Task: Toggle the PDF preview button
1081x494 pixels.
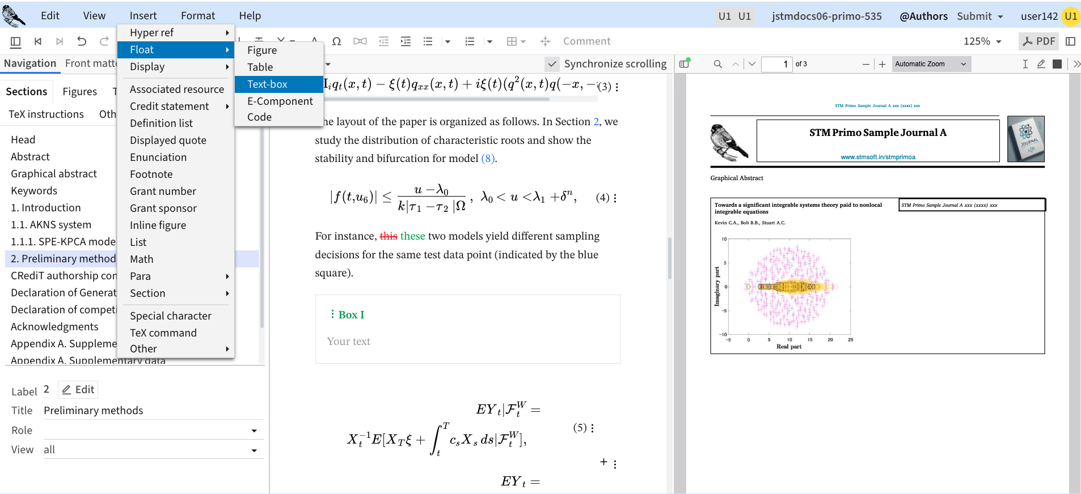Action: point(1039,41)
